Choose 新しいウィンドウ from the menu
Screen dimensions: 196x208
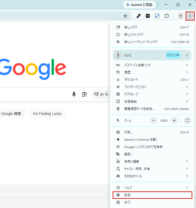tap(152, 34)
